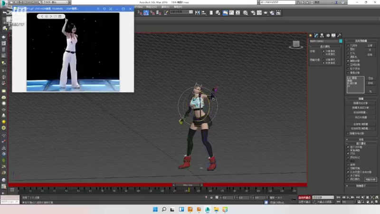Toggle the Angle Snap tool
This screenshot has width=380, height=214.
point(146,13)
